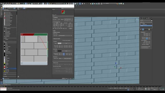Image resolution: width=165 pixels, height=93 pixels.
Task: Open the Utilities menu in Slate editor
Action: (x=23, y=7)
